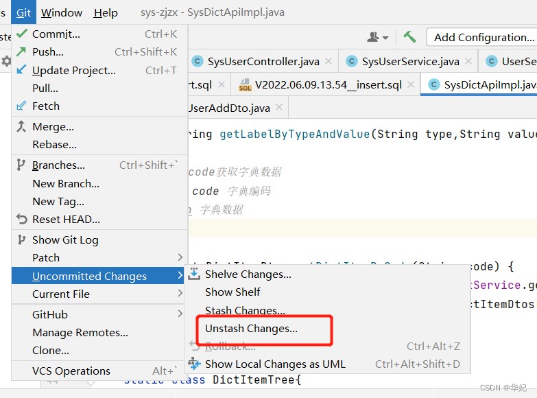Image resolution: width=537 pixels, height=398 pixels.
Task: Open the user profile dropdown in toolbar
Action: pos(378,37)
